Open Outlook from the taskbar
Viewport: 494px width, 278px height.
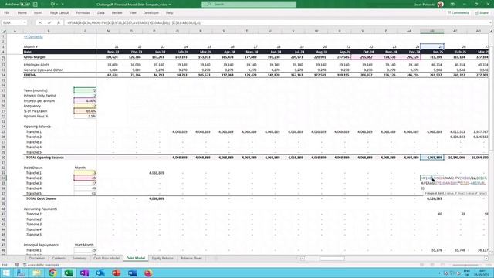tap(100, 273)
